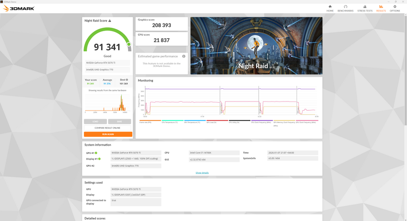Go to the Home section
407x221 pixels.
click(330, 8)
